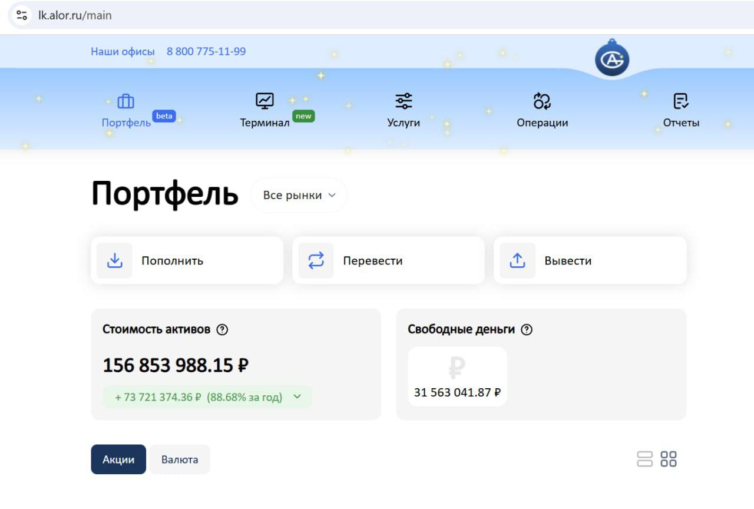
Task: Click help icon beside Свободные деньги
Action: click(527, 330)
